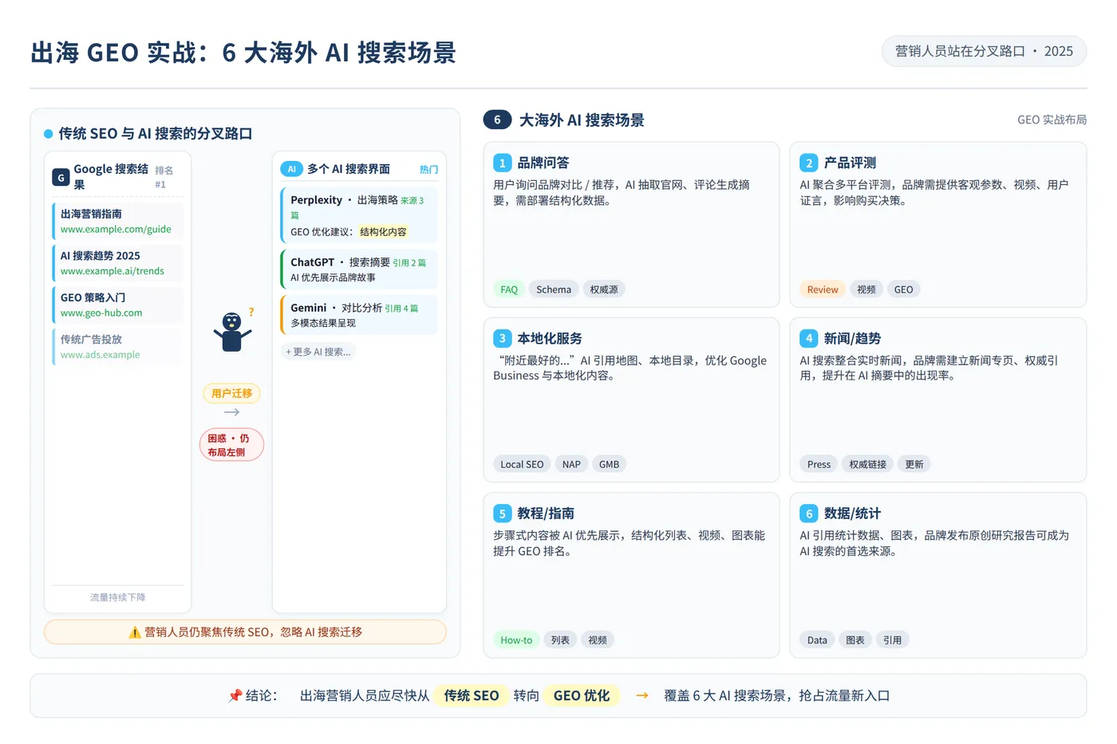This screenshot has width=1117, height=744.
Task: Click the AI 搜索趋势 2025 result title
Action: (101, 256)
